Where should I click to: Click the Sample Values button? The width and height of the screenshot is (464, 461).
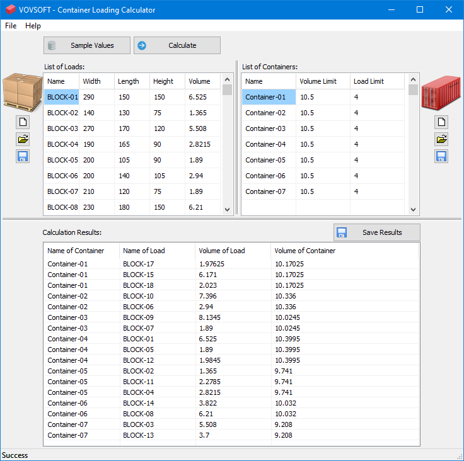pyautogui.click(x=87, y=45)
